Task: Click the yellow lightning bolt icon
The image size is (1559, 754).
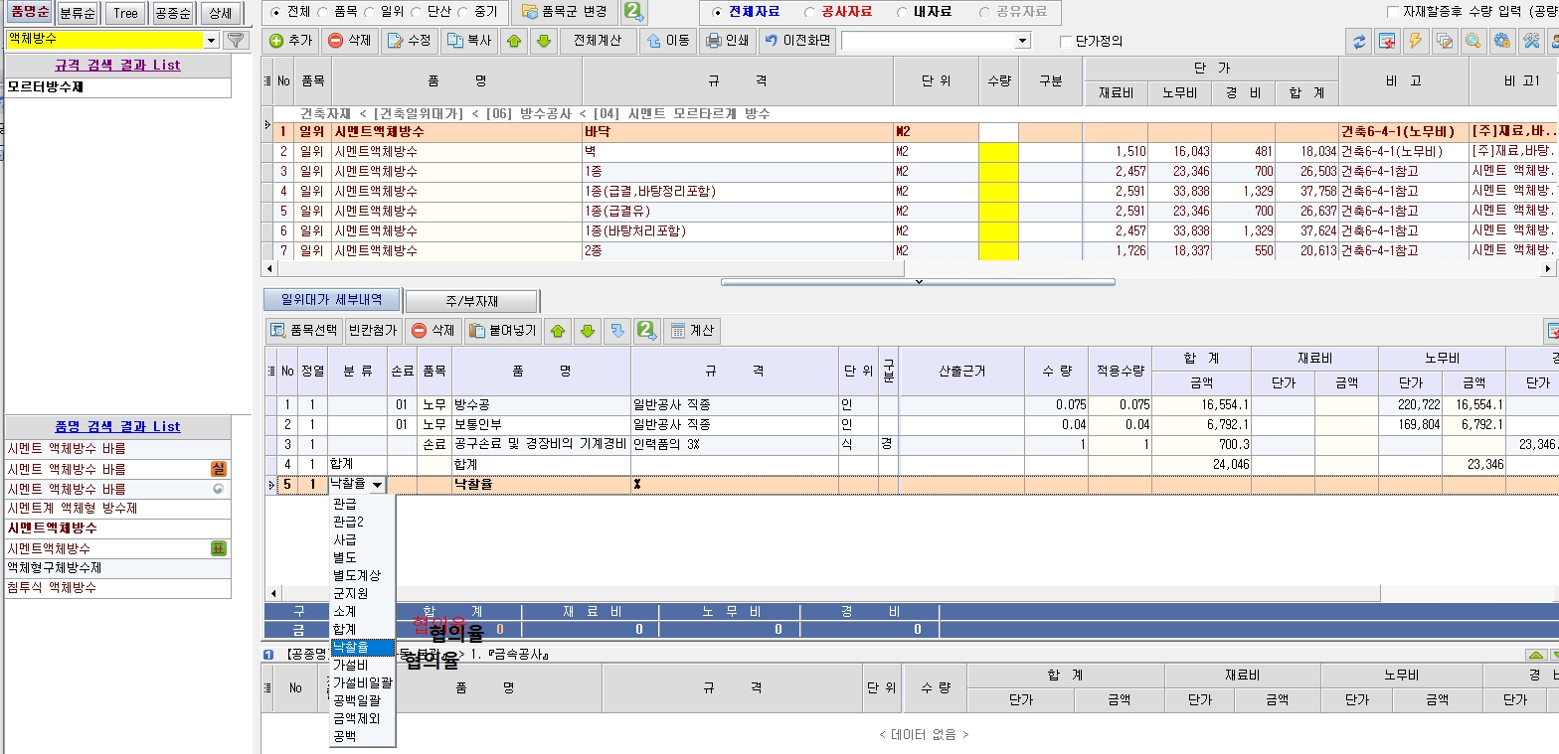Action: coord(1415,42)
